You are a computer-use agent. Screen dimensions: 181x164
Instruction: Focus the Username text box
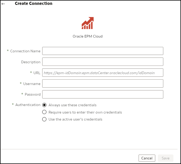tap(103, 84)
